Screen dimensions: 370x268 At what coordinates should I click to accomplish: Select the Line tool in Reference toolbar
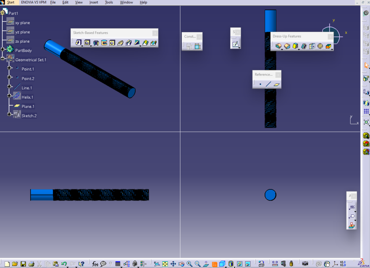pyautogui.click(x=269, y=84)
